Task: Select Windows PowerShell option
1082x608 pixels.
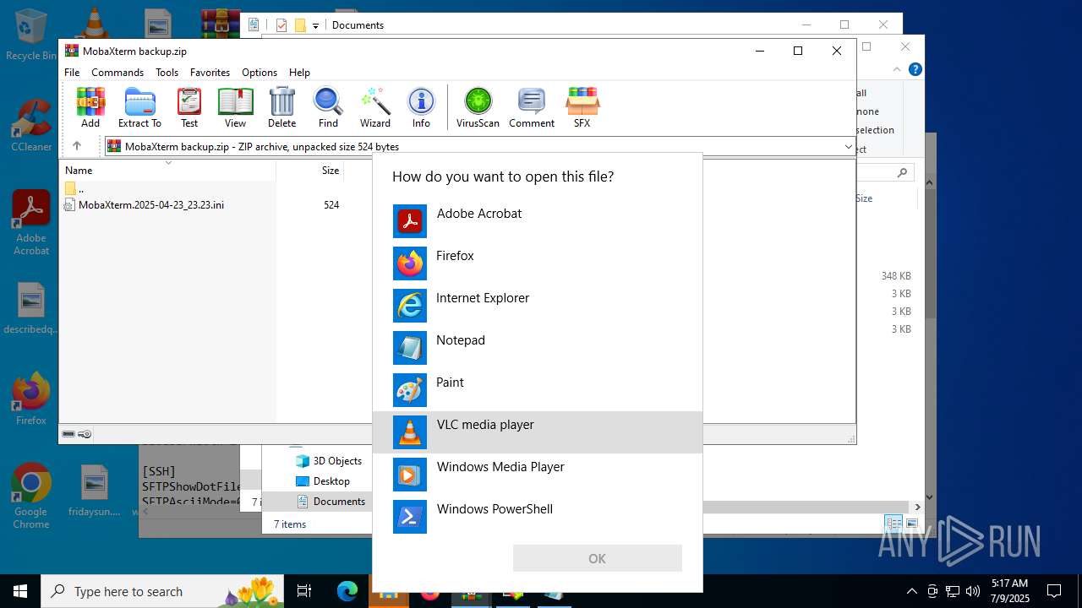Action: [538, 517]
